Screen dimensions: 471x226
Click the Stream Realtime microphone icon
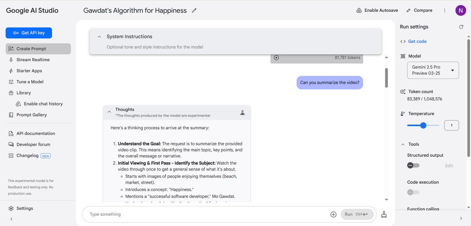click(x=11, y=60)
